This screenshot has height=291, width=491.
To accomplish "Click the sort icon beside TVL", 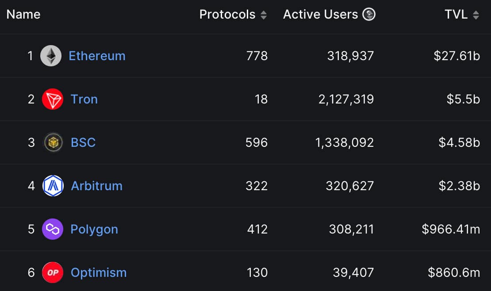I will 476,15.
